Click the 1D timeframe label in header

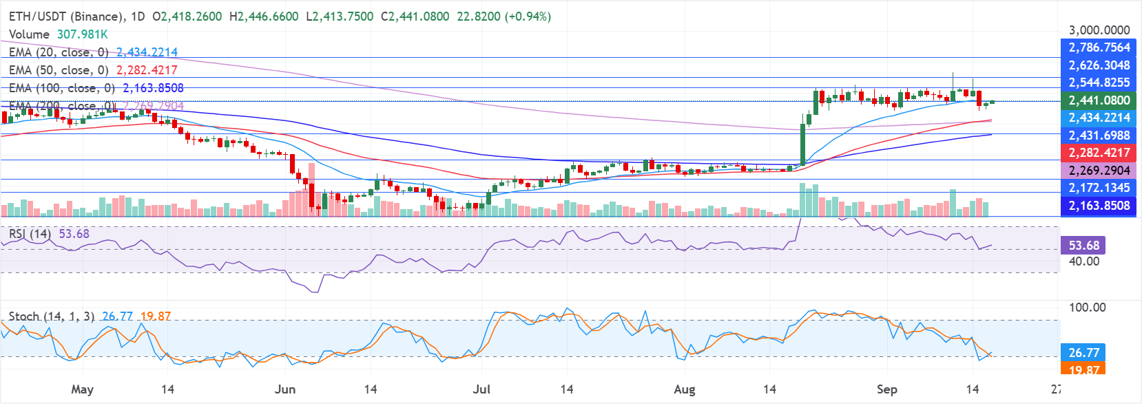tap(138, 16)
